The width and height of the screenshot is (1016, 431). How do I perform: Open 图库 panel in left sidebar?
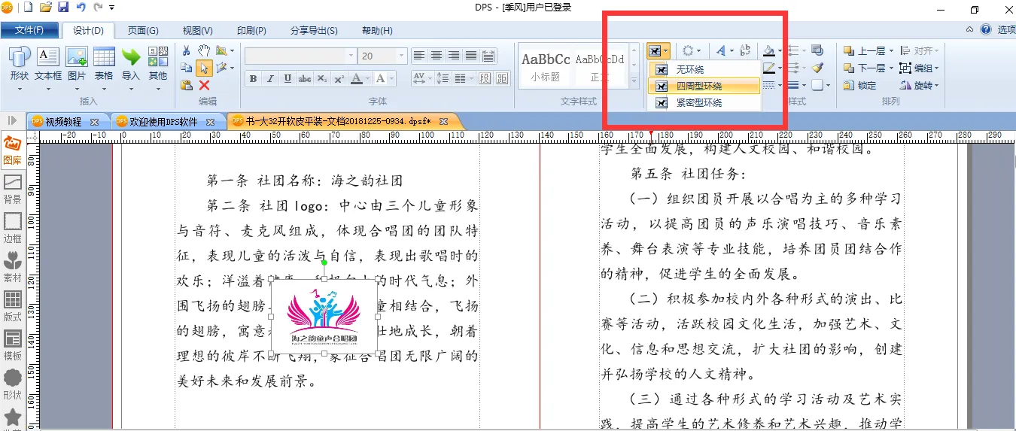(x=13, y=150)
